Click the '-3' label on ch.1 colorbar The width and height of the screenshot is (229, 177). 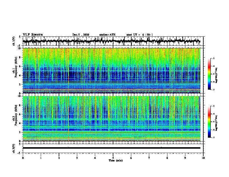[x=213, y=58]
